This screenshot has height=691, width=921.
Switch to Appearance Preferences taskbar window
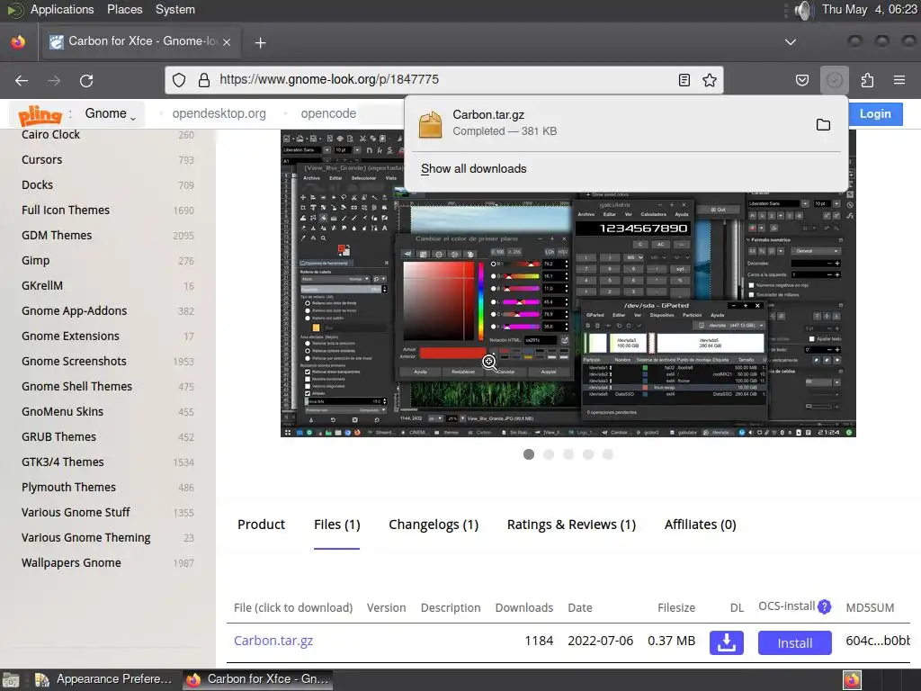click(104, 679)
